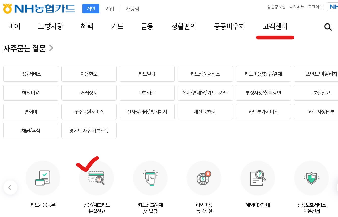
Task: Switch to the 기업 tab
Action: click(109, 8)
